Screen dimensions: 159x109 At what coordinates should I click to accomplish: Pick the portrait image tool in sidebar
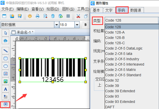(5, 74)
